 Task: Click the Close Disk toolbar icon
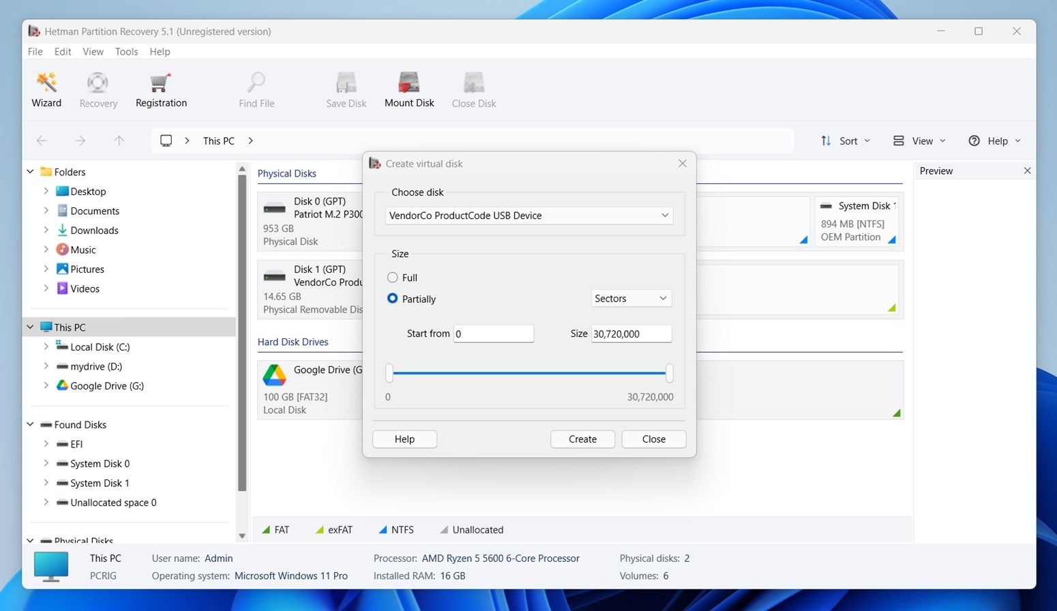[473, 89]
